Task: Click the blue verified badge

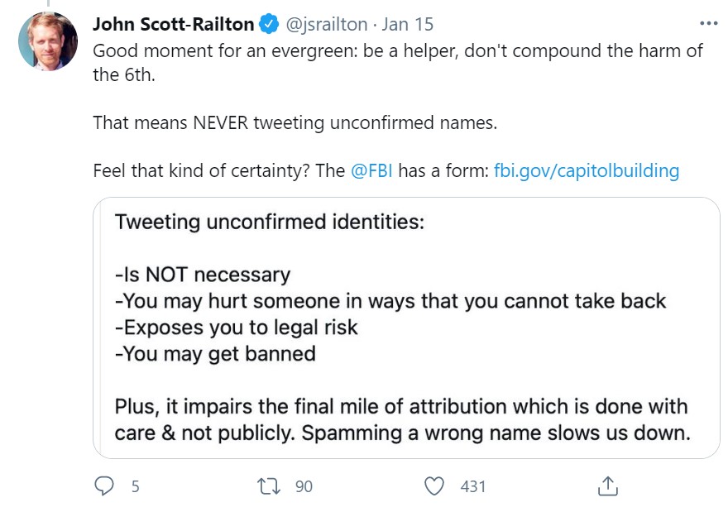Action: tap(270, 24)
